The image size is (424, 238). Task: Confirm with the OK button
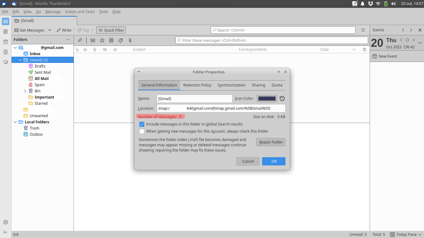[x=274, y=161]
